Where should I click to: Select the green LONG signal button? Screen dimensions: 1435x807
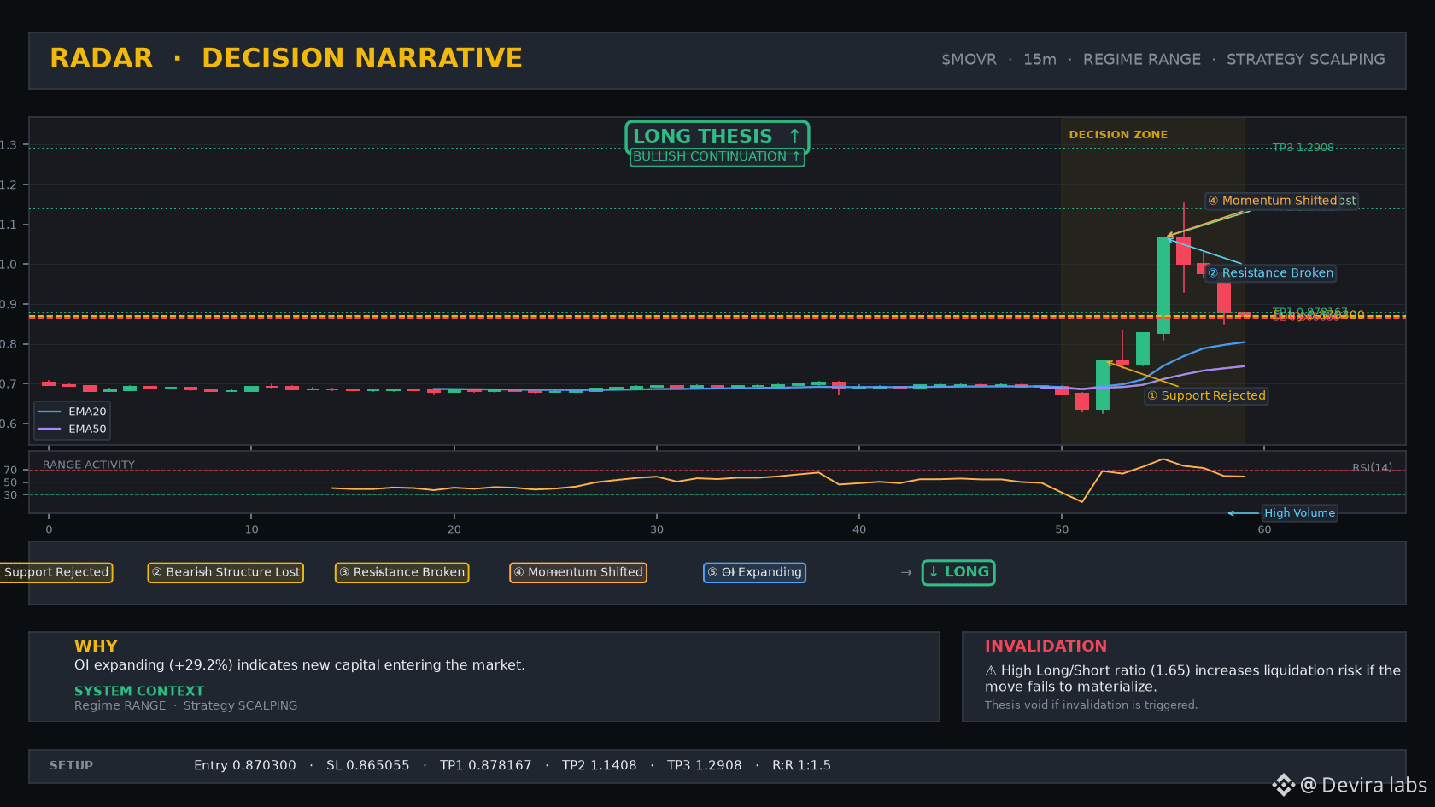(958, 572)
